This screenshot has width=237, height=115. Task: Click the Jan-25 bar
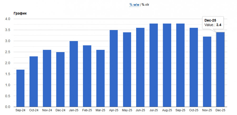[x=74, y=74]
